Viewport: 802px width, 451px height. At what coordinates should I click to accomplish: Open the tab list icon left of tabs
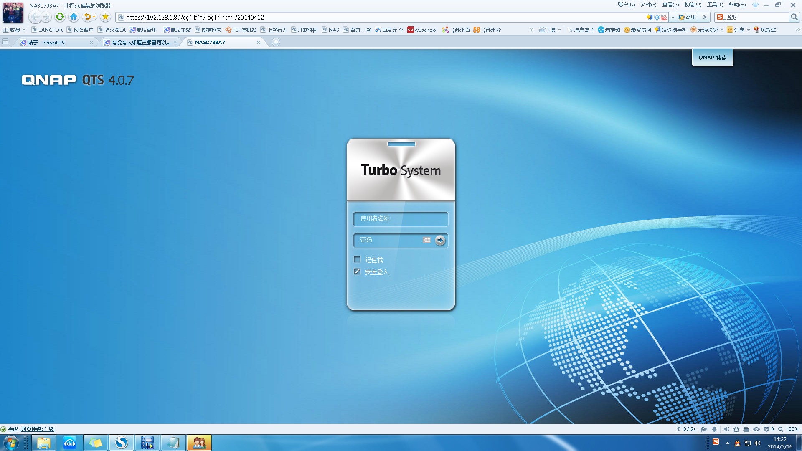tap(5, 42)
